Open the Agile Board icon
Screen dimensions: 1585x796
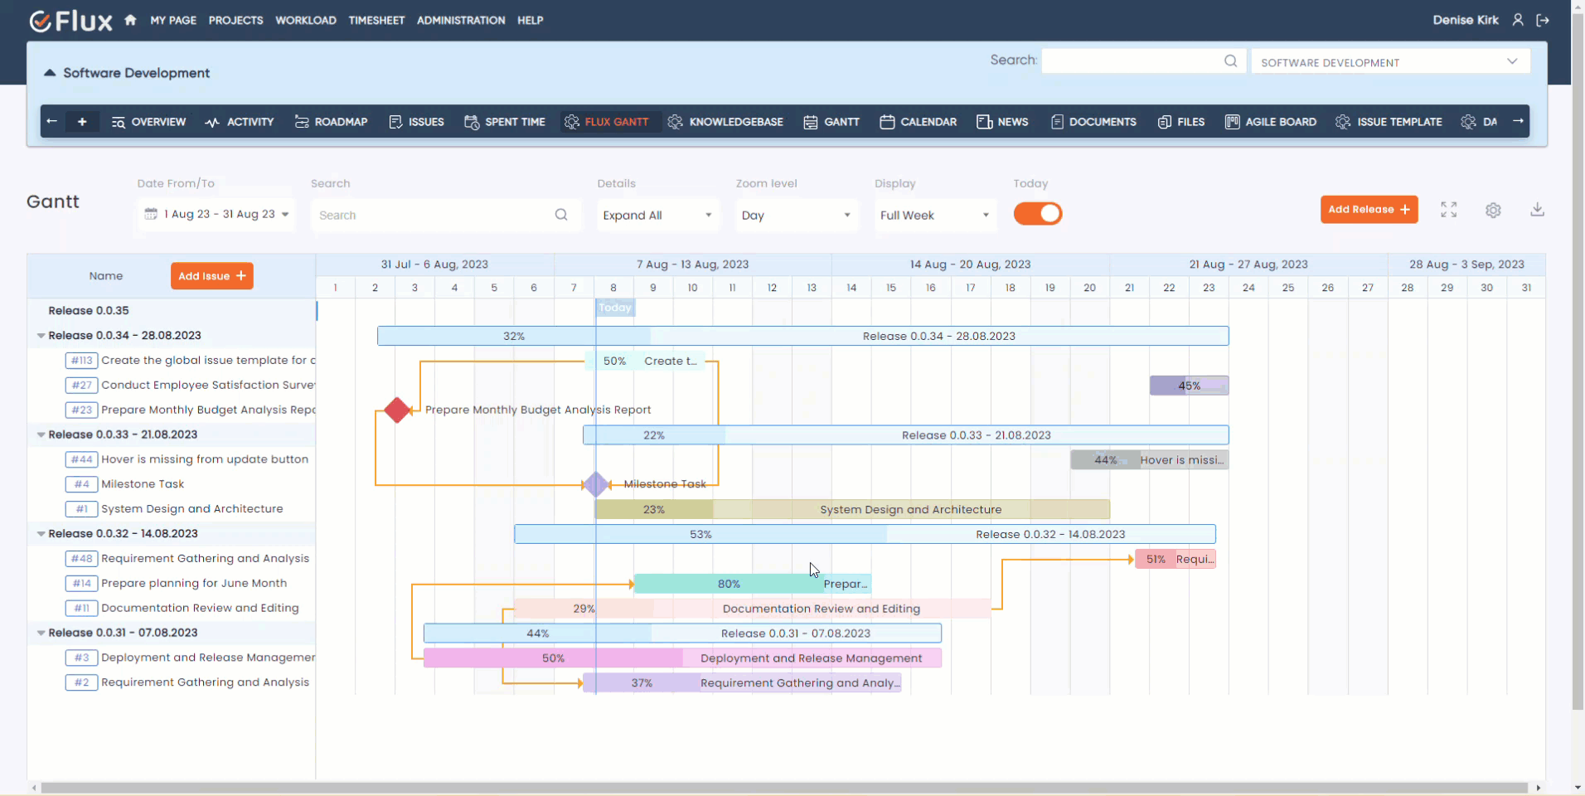(1234, 122)
